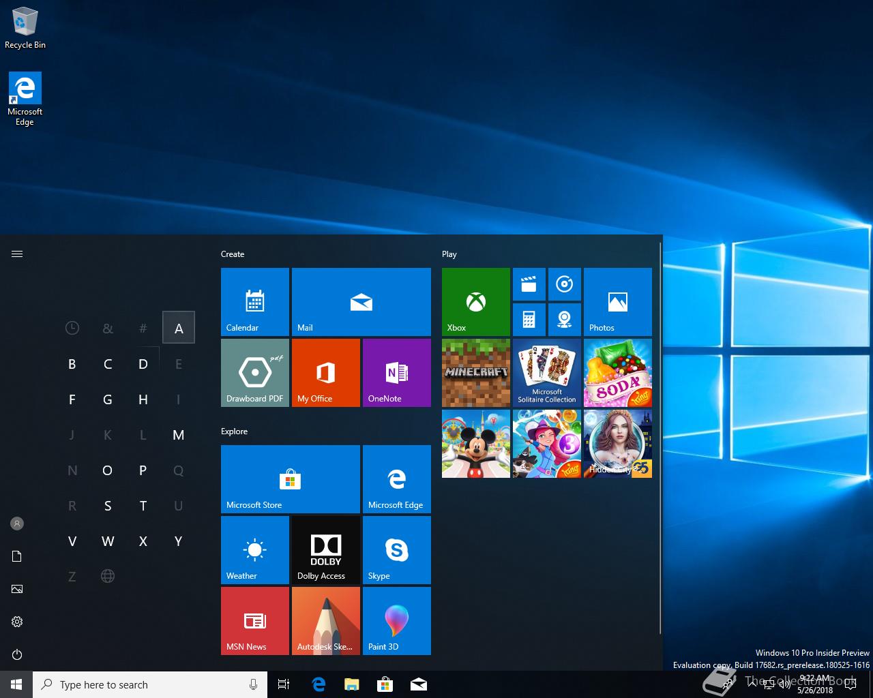Open the Paint 3D tile

tap(397, 621)
